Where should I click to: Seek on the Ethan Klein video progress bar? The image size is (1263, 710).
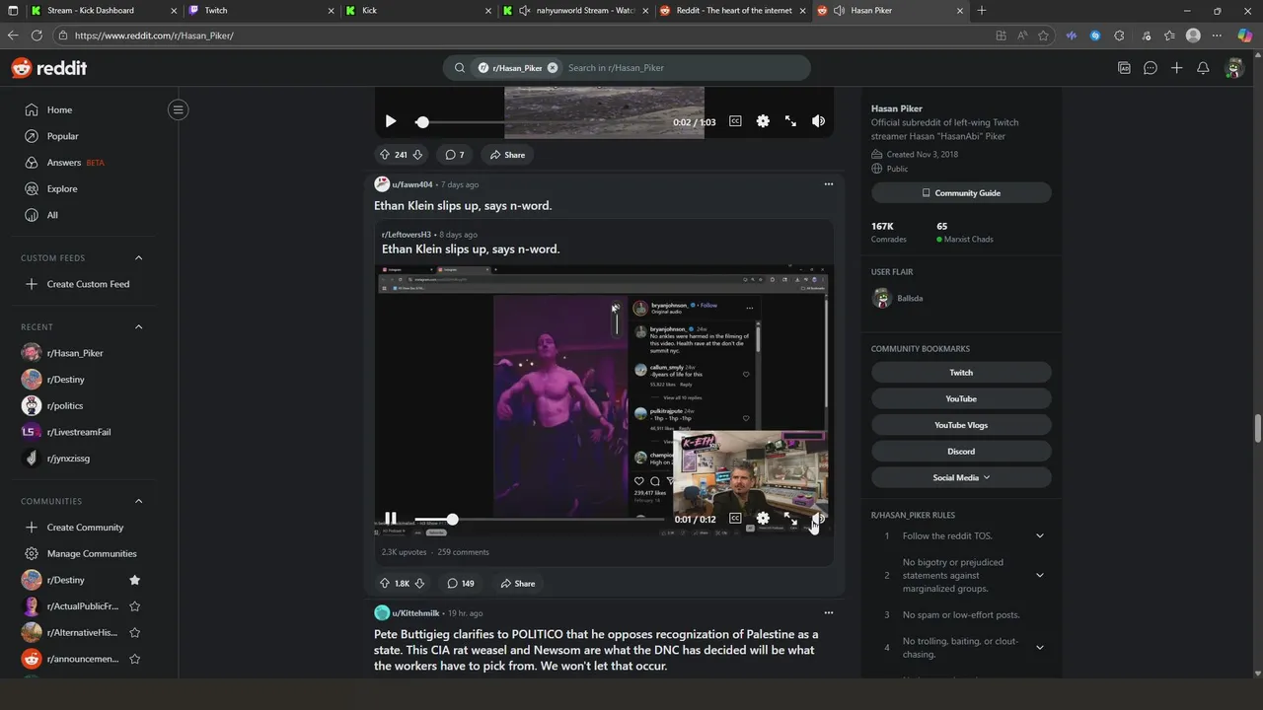click(x=540, y=520)
